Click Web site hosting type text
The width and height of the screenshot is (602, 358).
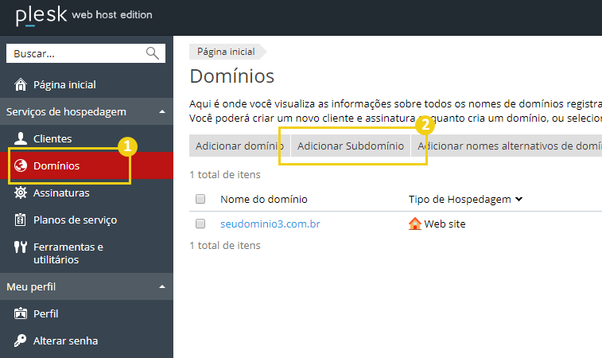pos(445,224)
